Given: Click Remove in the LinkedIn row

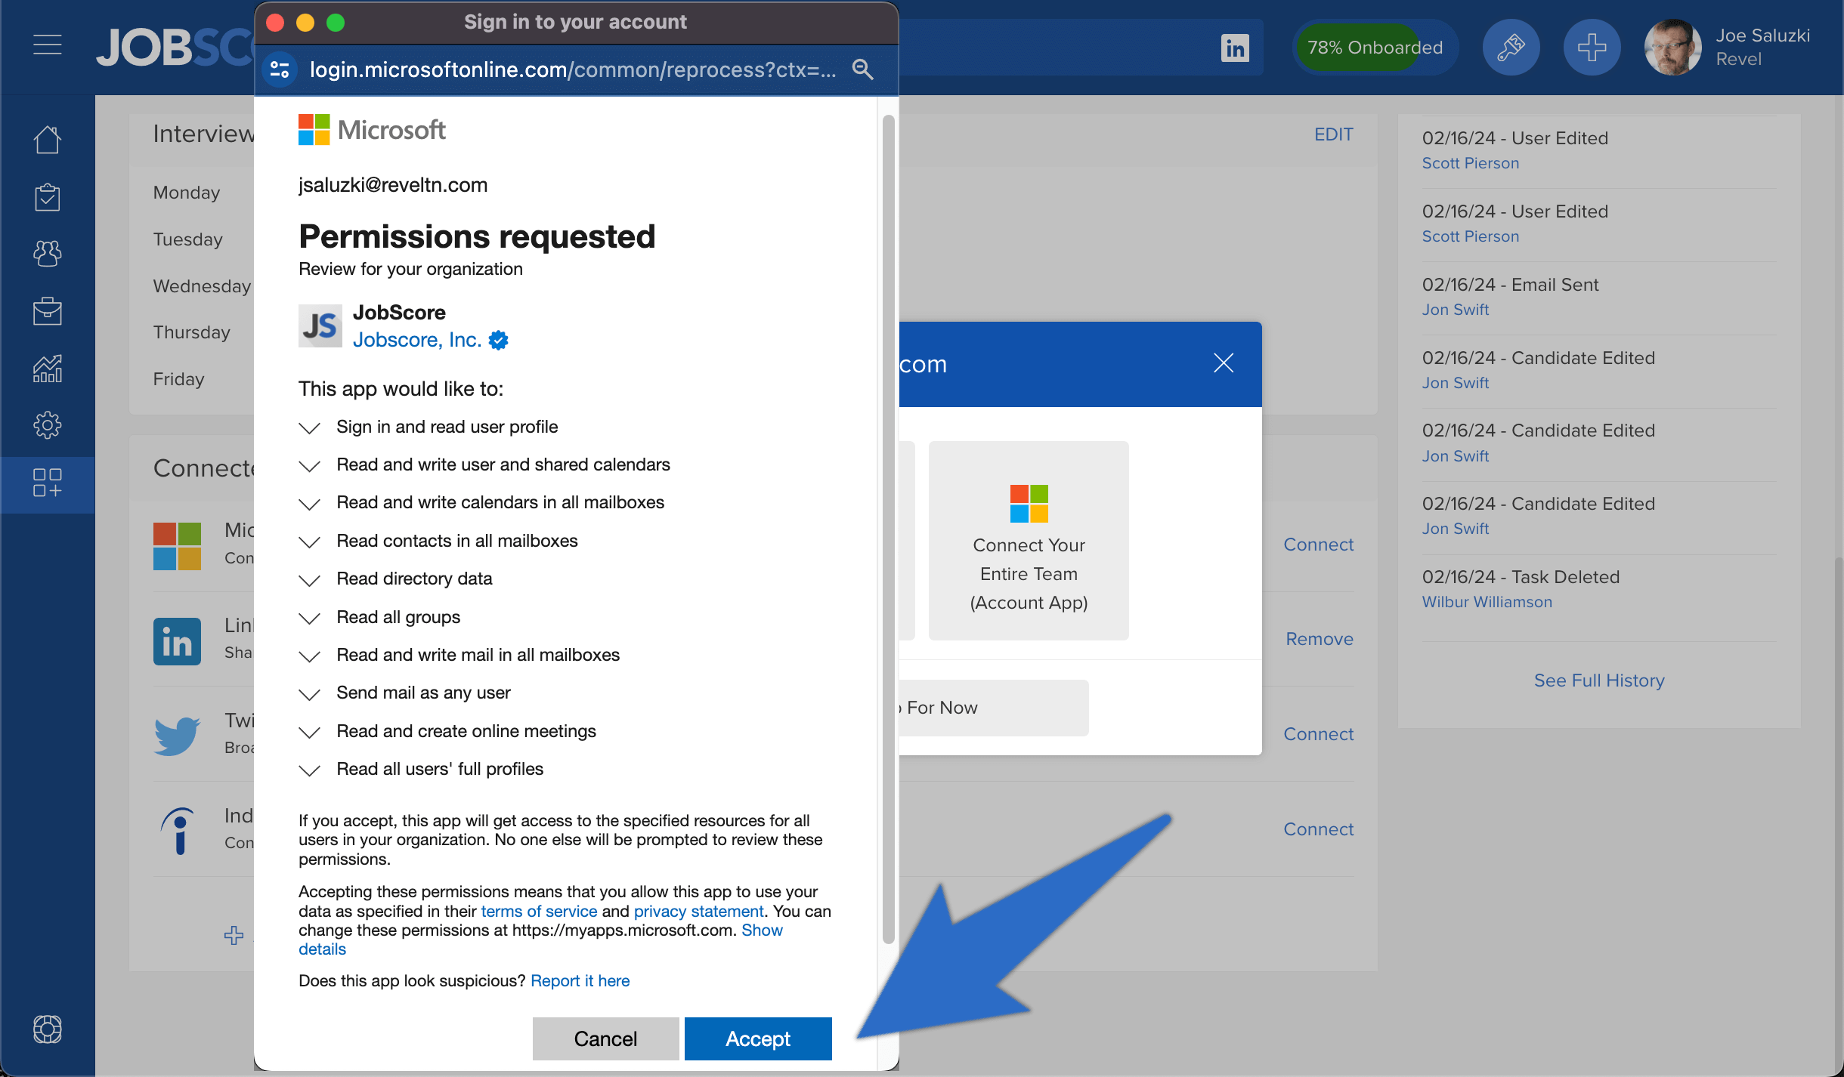Looking at the screenshot, I should (1319, 639).
